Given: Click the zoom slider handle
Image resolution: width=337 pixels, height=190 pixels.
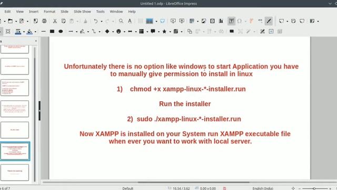Looking at the screenshot, I should tap(314, 188).
